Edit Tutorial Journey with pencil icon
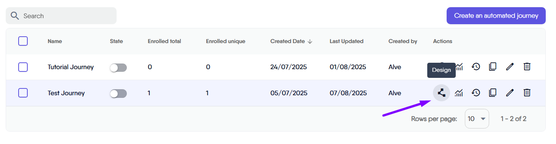The image size is (556, 144). point(510,67)
